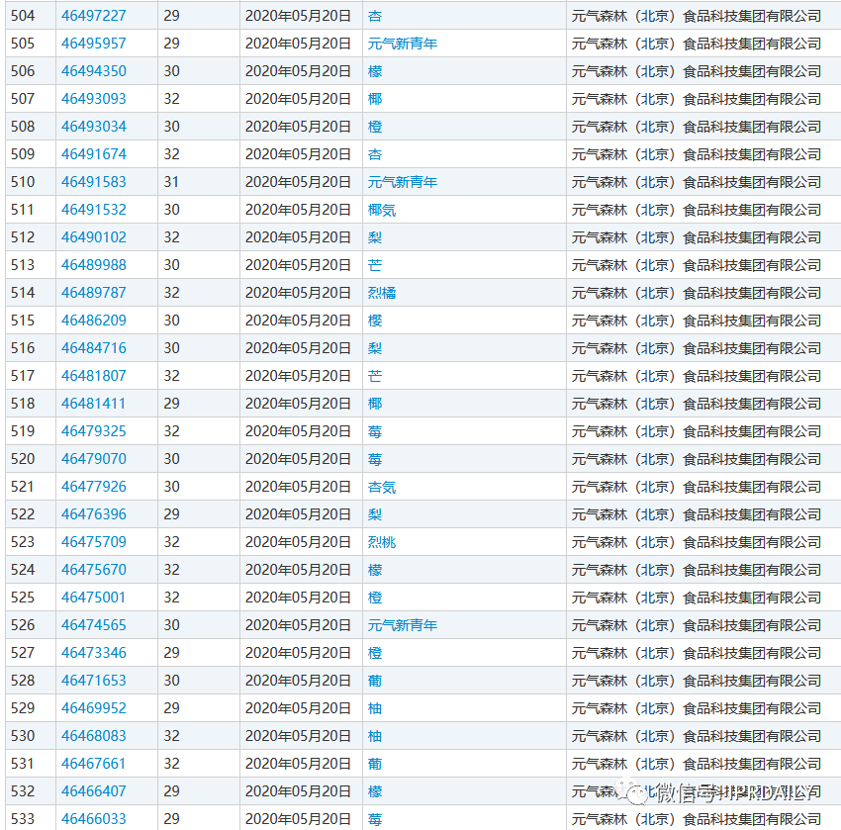Open the 烈橘 trademark link
This screenshot has height=830, width=841.
click(x=382, y=293)
